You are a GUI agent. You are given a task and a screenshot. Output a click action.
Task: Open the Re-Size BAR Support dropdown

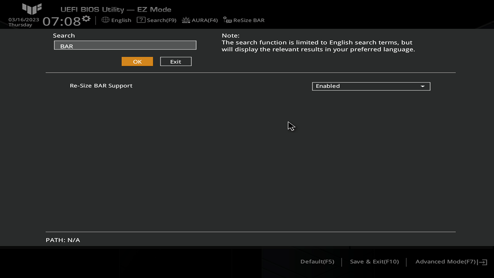click(370, 86)
